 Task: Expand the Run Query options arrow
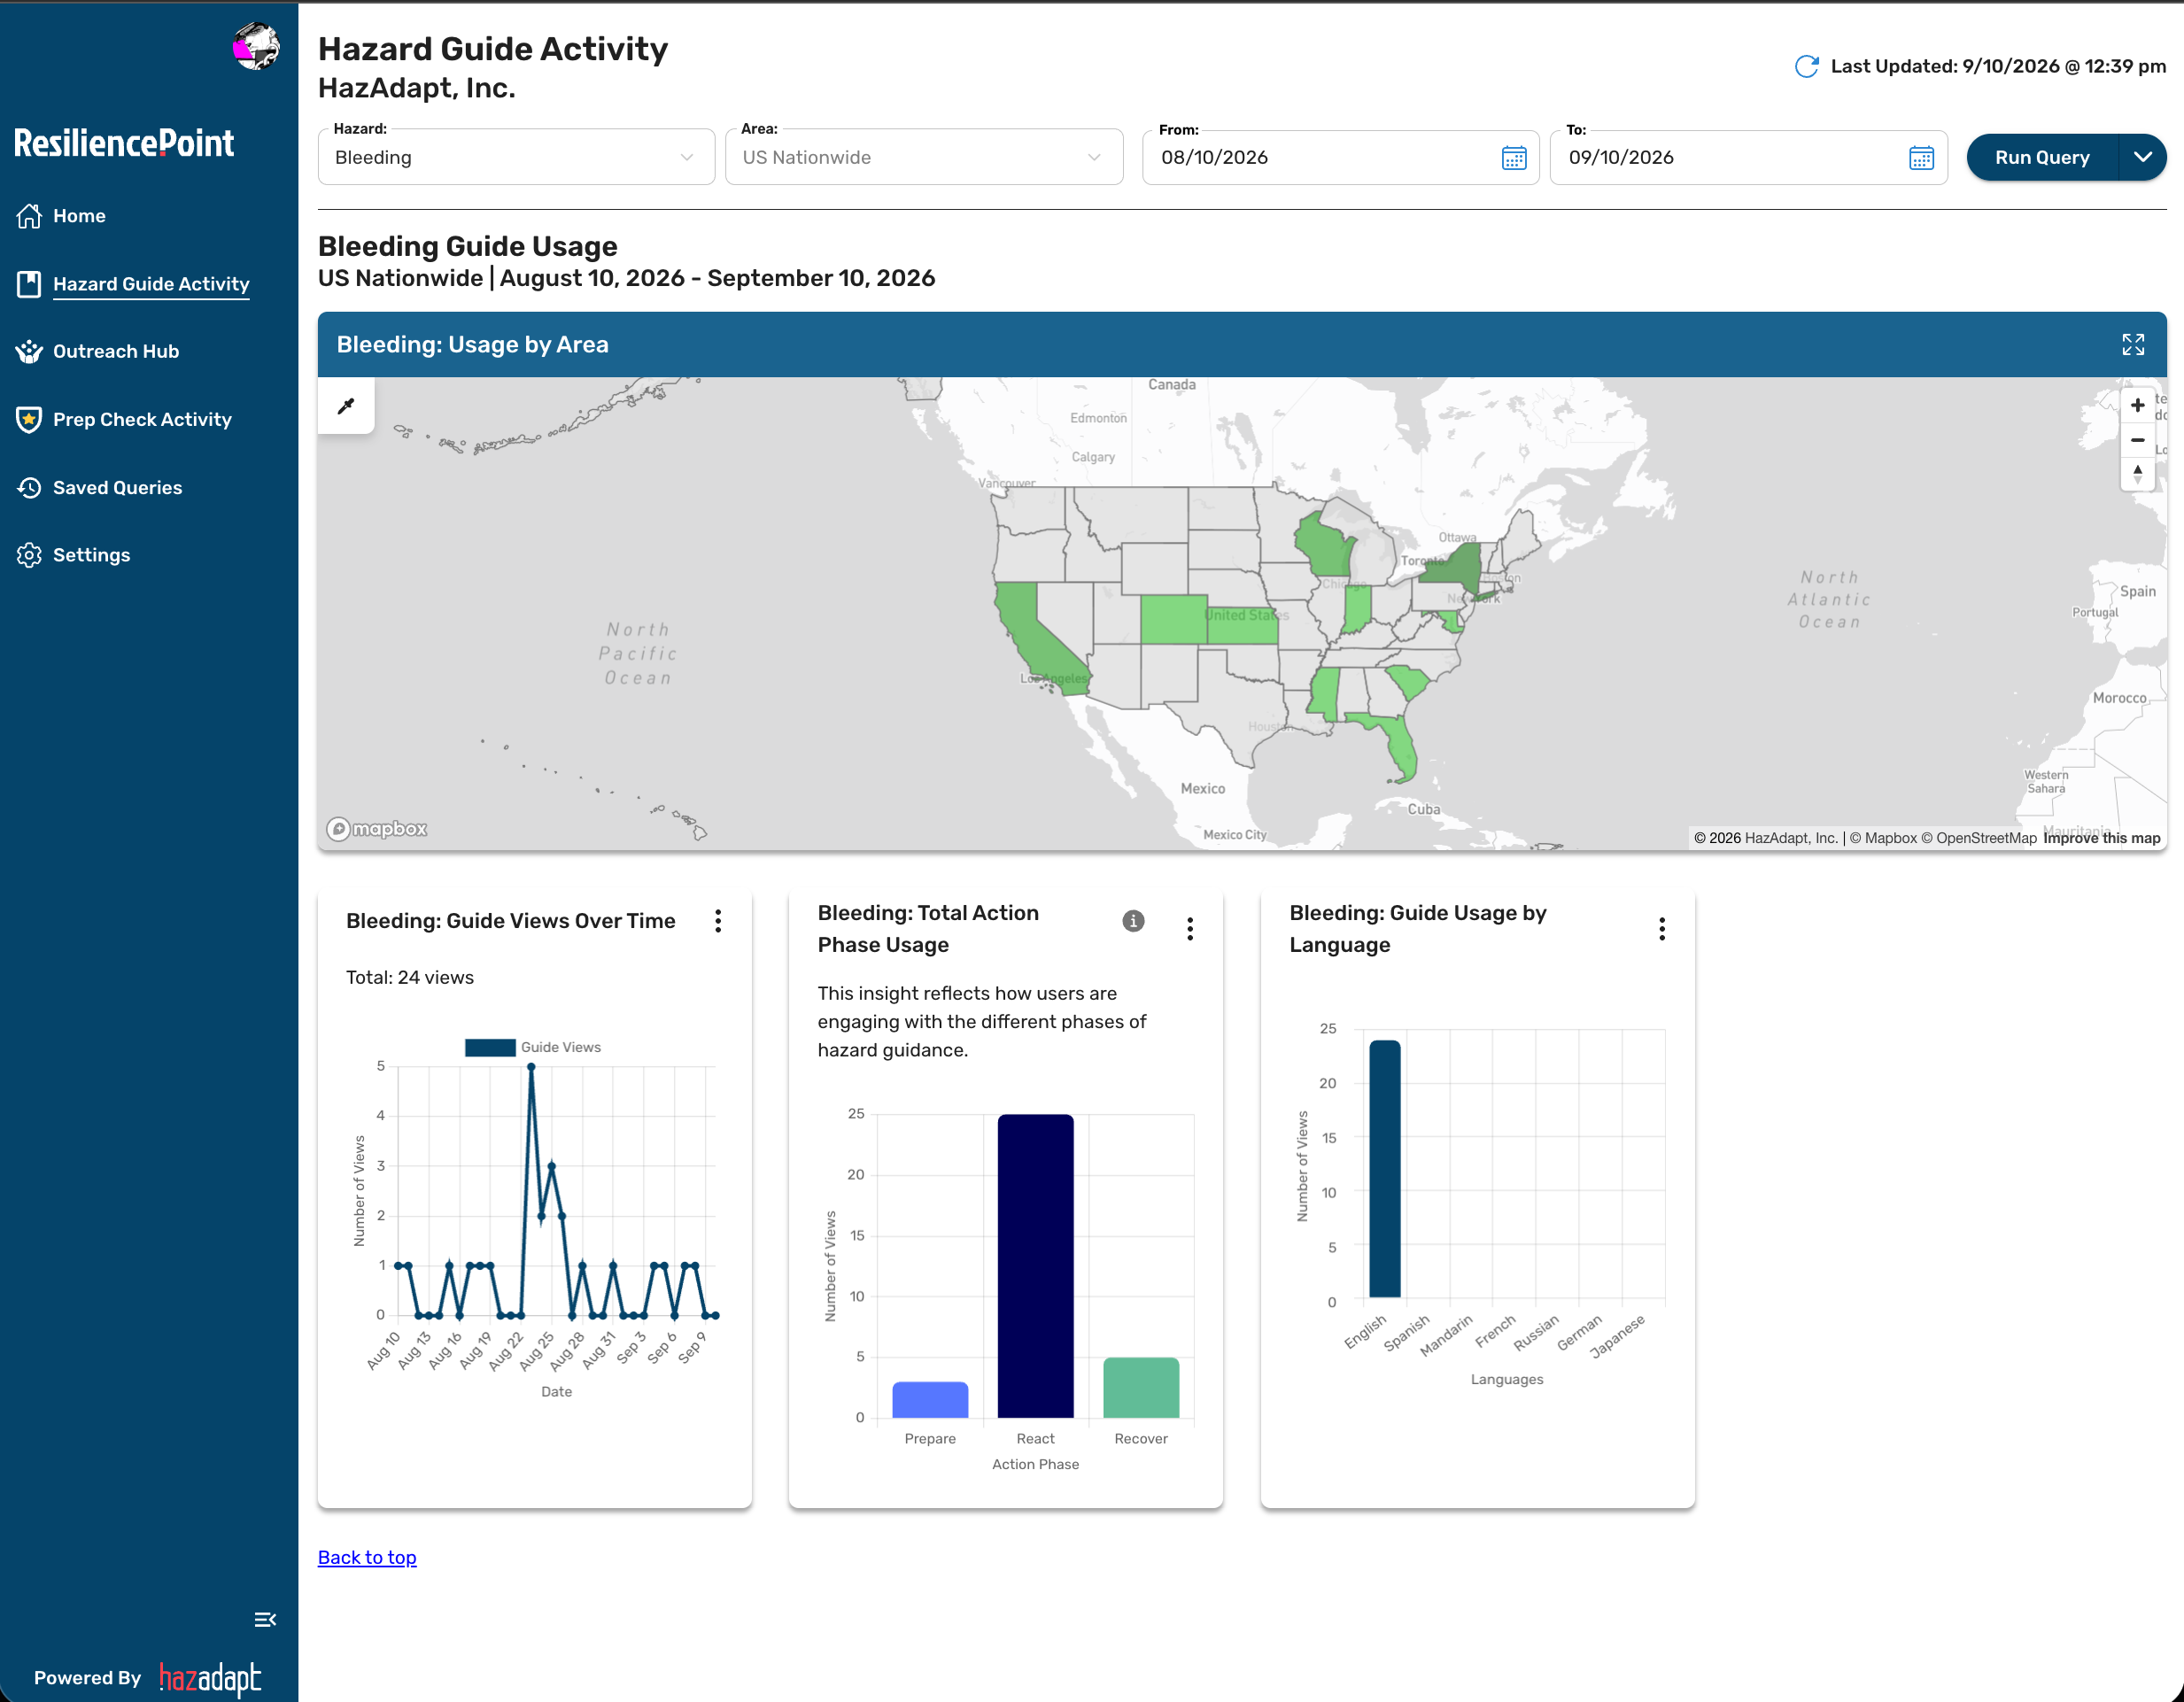tap(2142, 157)
